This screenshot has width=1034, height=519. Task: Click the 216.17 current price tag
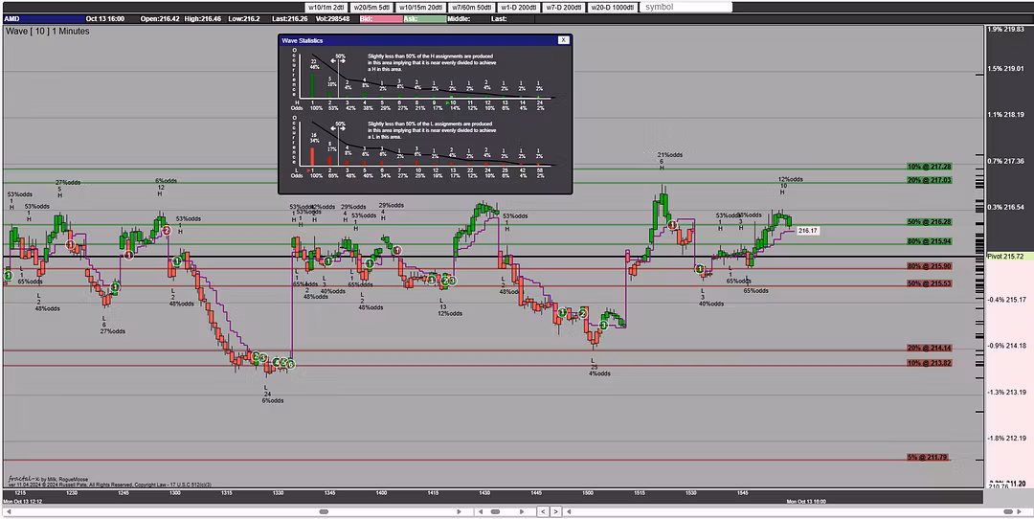point(807,231)
